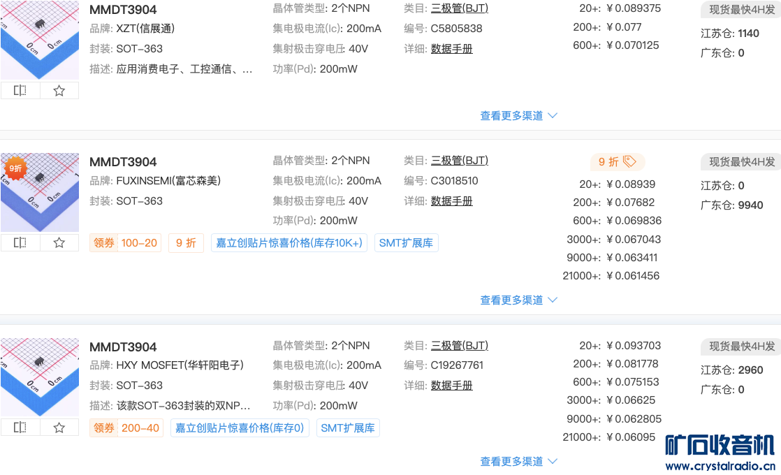781x475 pixels.
Task: Select price ￥0.06095 for 21000+
Action: (x=631, y=437)
